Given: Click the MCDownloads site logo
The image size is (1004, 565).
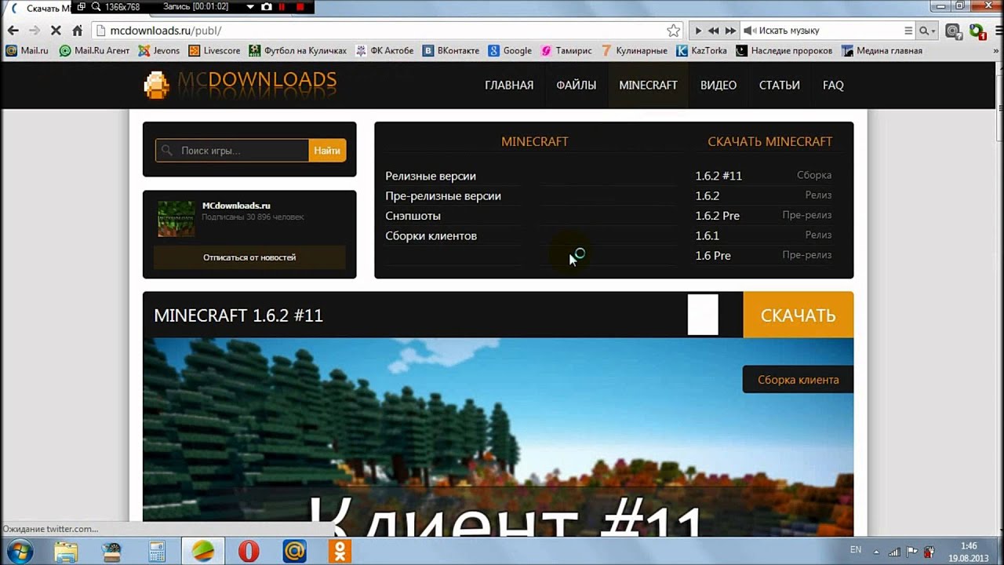Looking at the screenshot, I should click(240, 83).
